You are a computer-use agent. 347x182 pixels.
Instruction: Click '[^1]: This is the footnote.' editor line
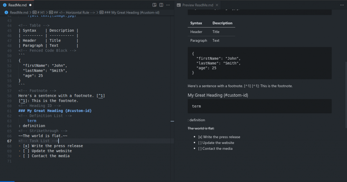48,101
